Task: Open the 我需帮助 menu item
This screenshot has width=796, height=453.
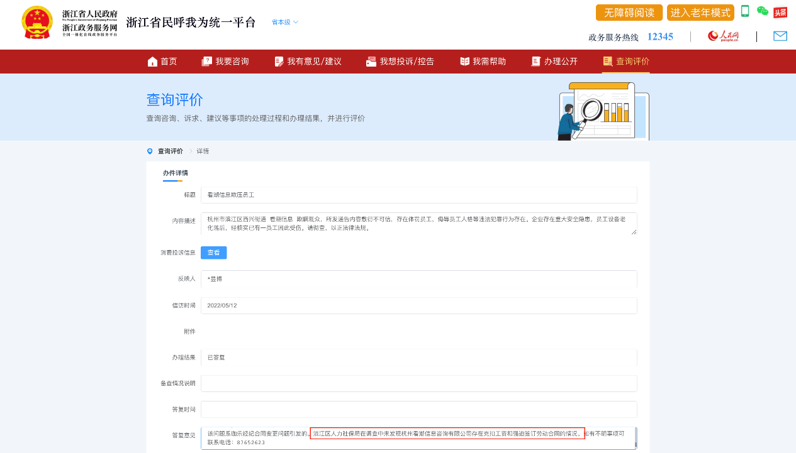Action: point(482,61)
